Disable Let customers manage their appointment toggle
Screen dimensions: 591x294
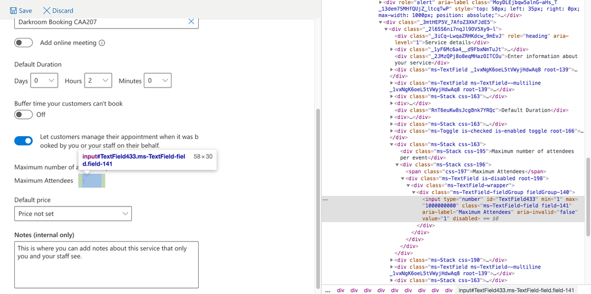(24, 141)
